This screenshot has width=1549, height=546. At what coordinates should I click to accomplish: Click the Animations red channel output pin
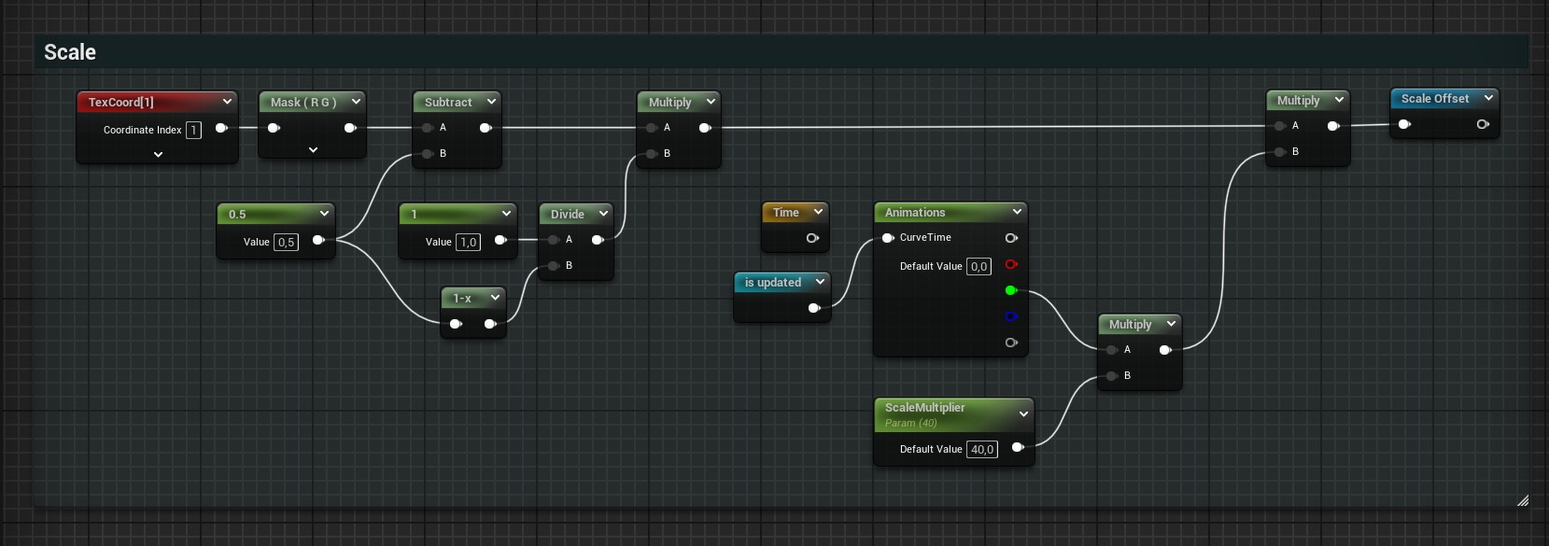point(1011,264)
